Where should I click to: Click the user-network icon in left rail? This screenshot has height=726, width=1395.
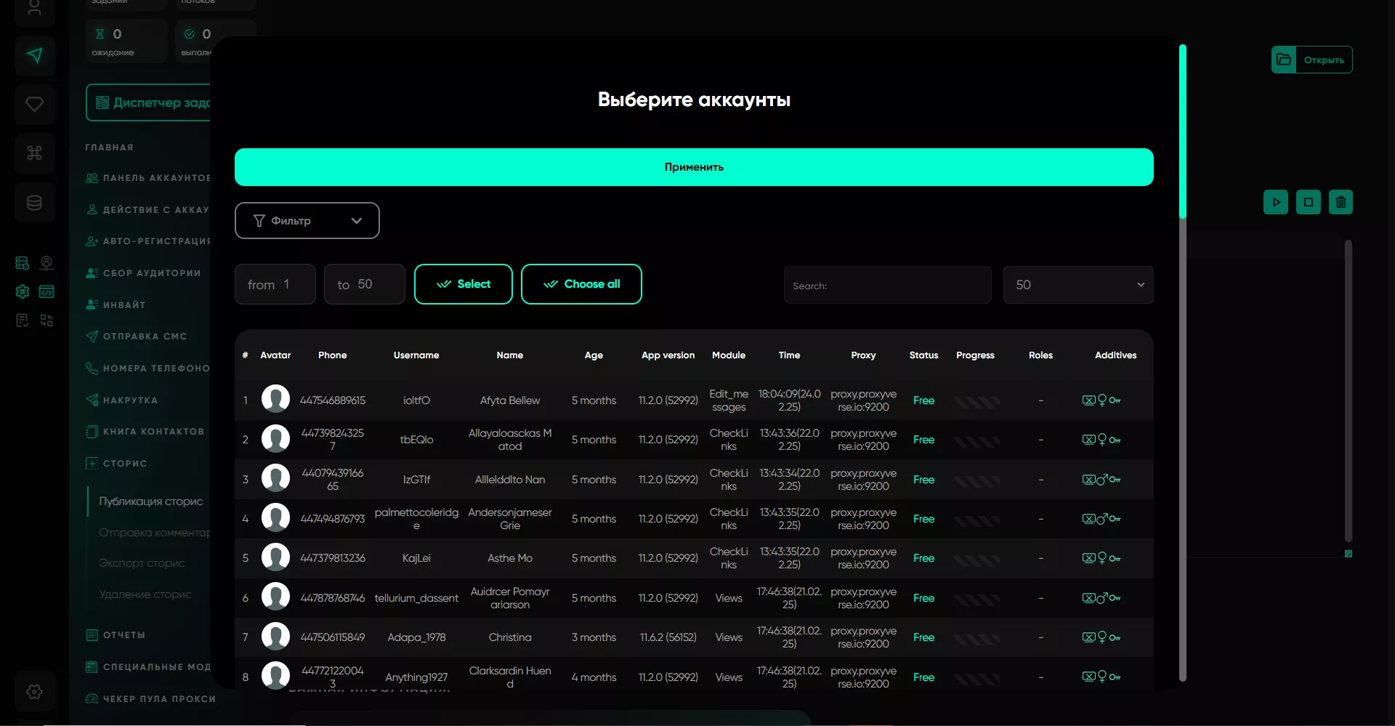pyautogui.click(x=46, y=263)
